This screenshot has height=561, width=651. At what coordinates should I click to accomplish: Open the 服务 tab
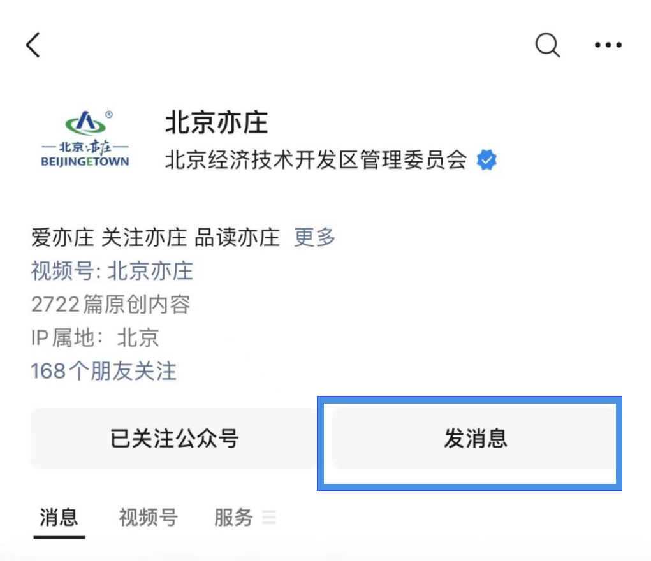234,518
